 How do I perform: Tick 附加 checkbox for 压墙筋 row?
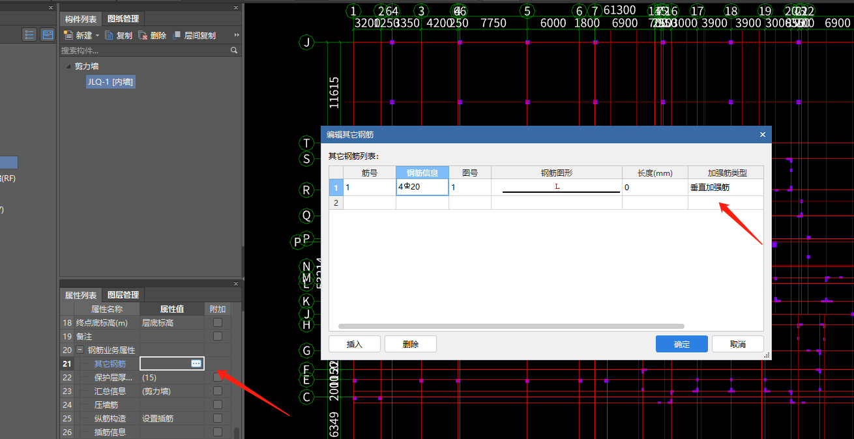coord(218,404)
